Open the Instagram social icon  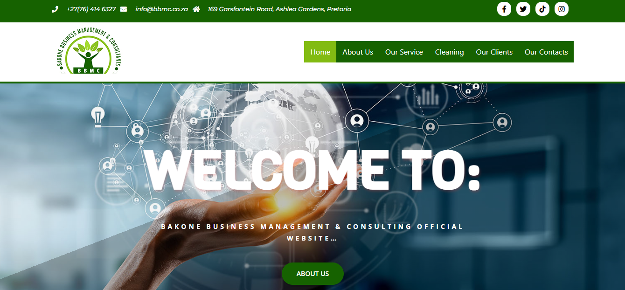click(562, 9)
